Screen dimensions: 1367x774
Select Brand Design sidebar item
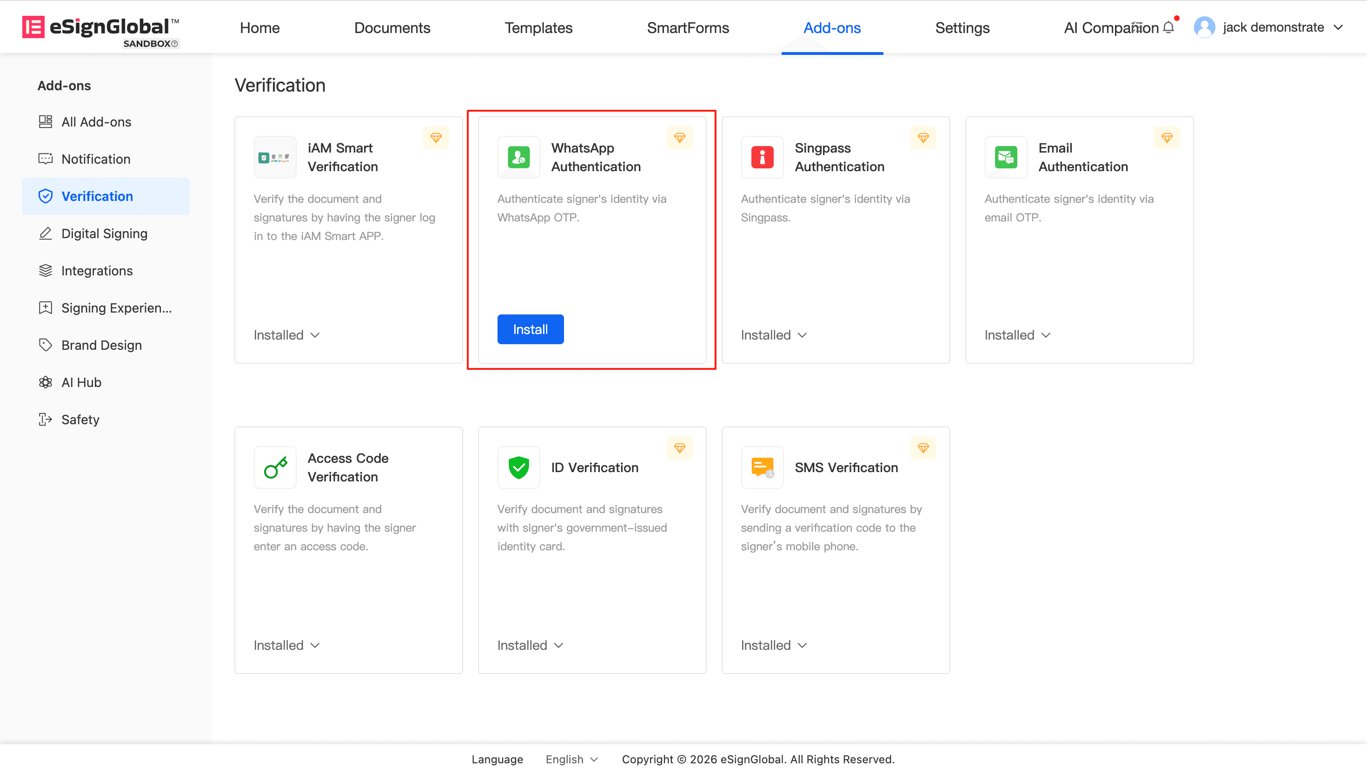tap(101, 345)
